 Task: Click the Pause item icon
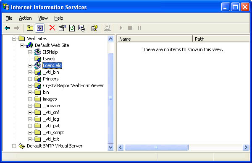pos(139,28)
